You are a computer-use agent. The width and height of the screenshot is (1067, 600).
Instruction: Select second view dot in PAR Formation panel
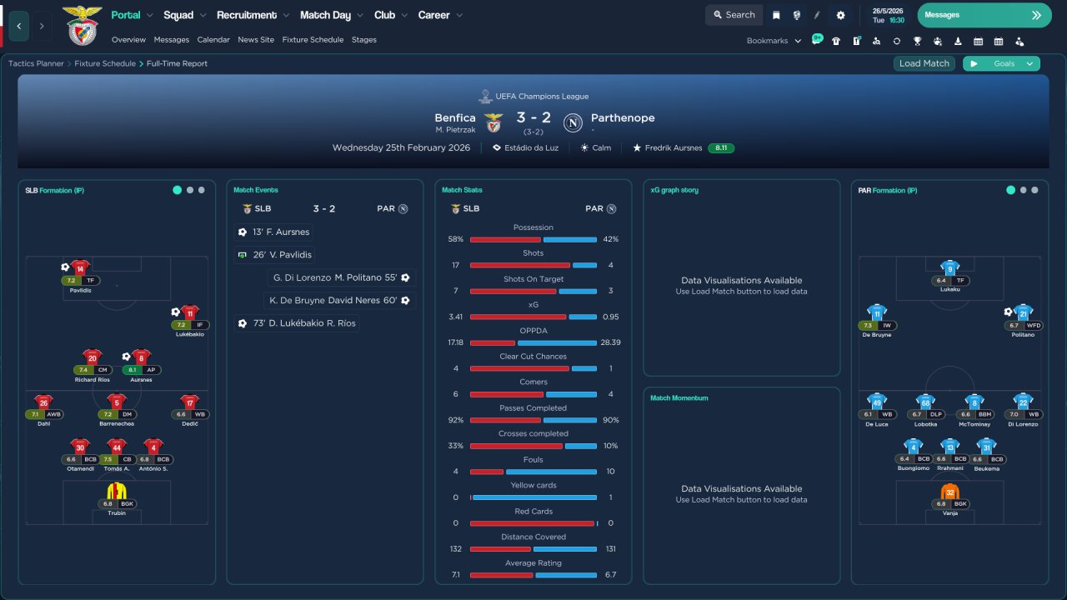pyautogui.click(x=1024, y=190)
